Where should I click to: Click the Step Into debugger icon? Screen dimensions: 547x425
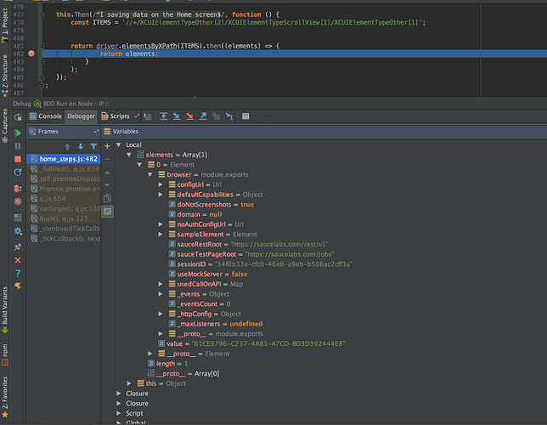coord(177,116)
